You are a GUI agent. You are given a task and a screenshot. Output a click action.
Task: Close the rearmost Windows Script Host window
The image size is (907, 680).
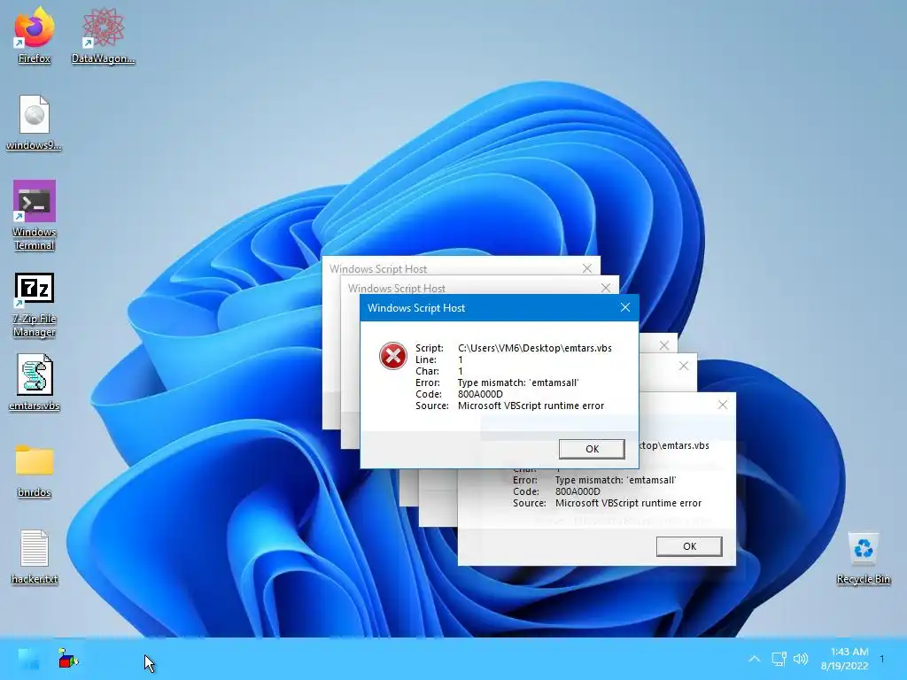(x=587, y=268)
